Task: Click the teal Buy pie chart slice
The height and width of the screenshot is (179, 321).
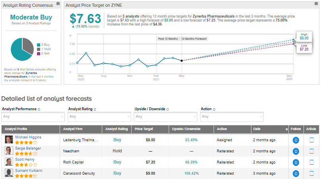Action: point(18,52)
